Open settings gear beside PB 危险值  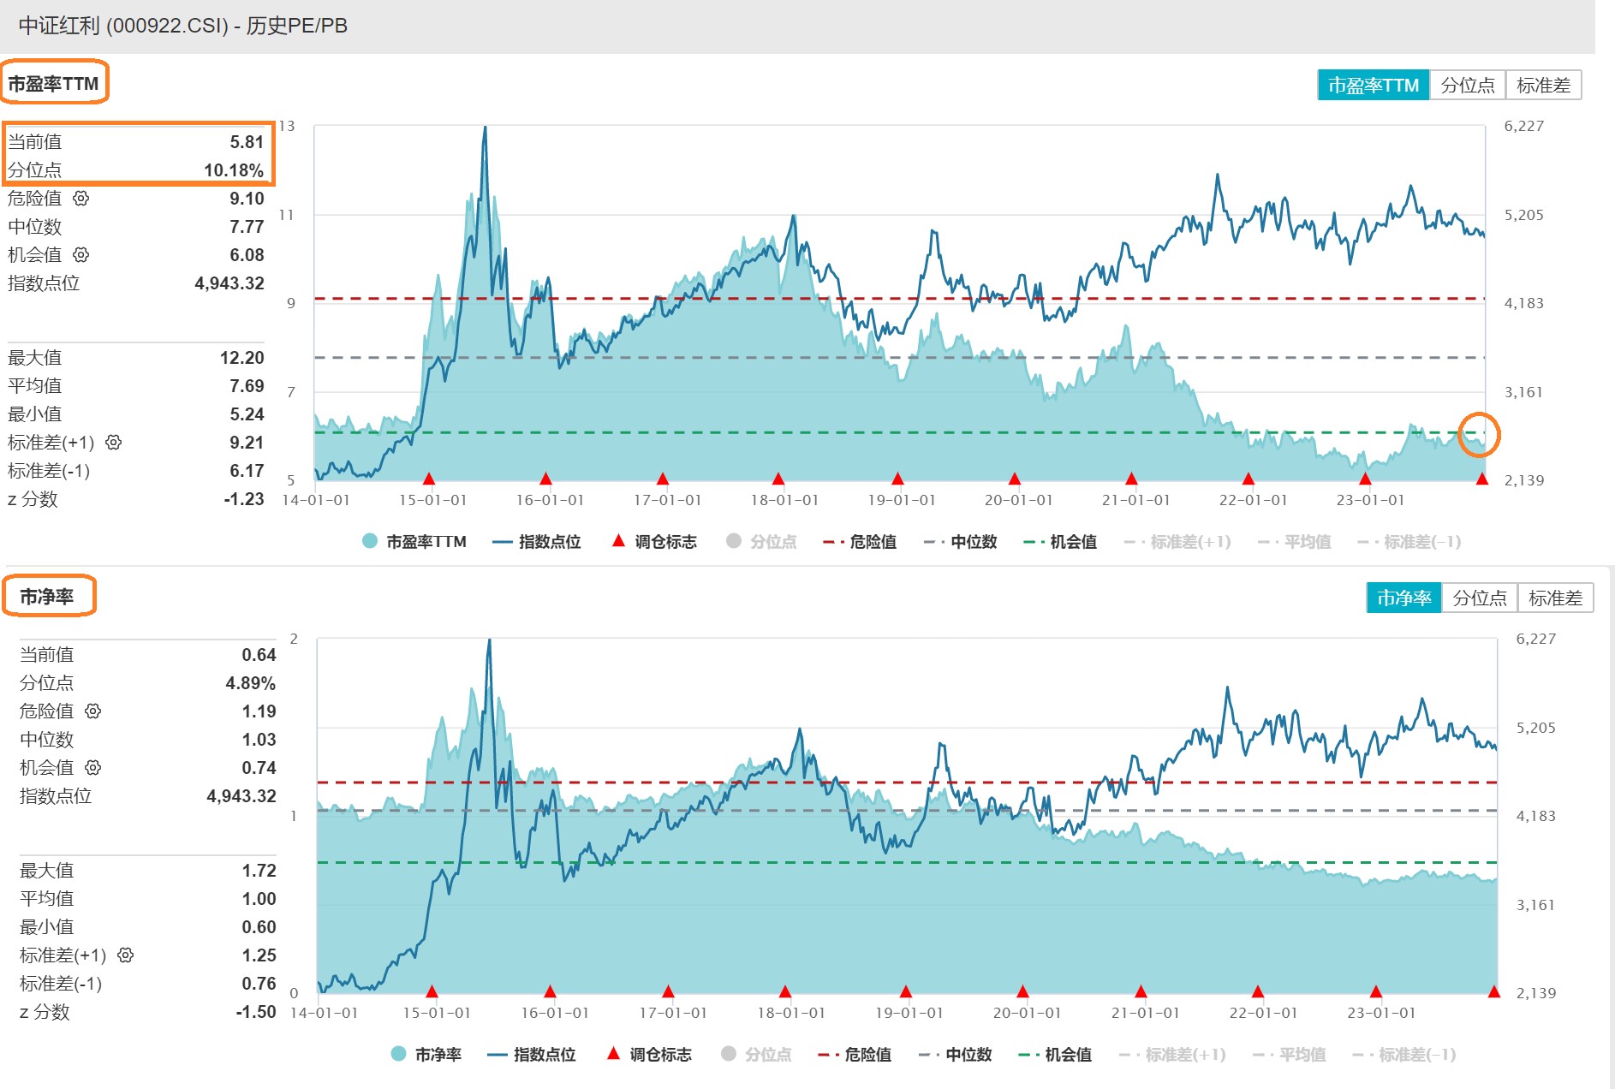click(x=92, y=711)
